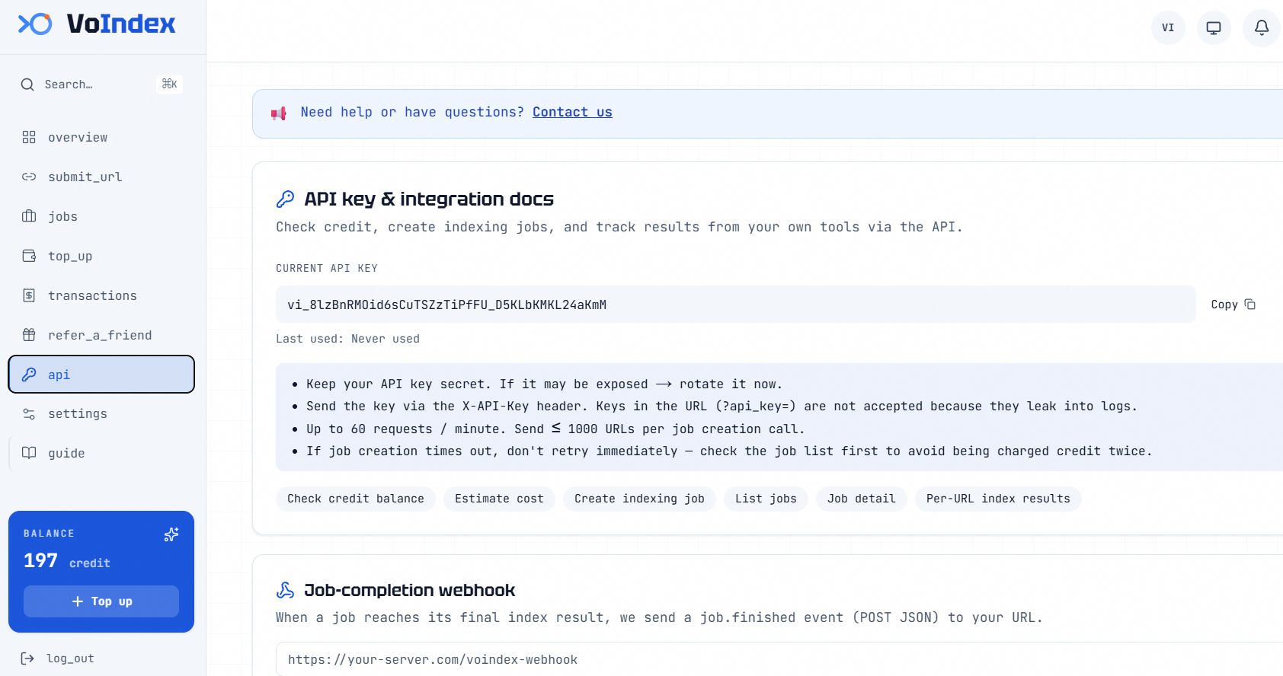Open the notifications bell

point(1262,28)
